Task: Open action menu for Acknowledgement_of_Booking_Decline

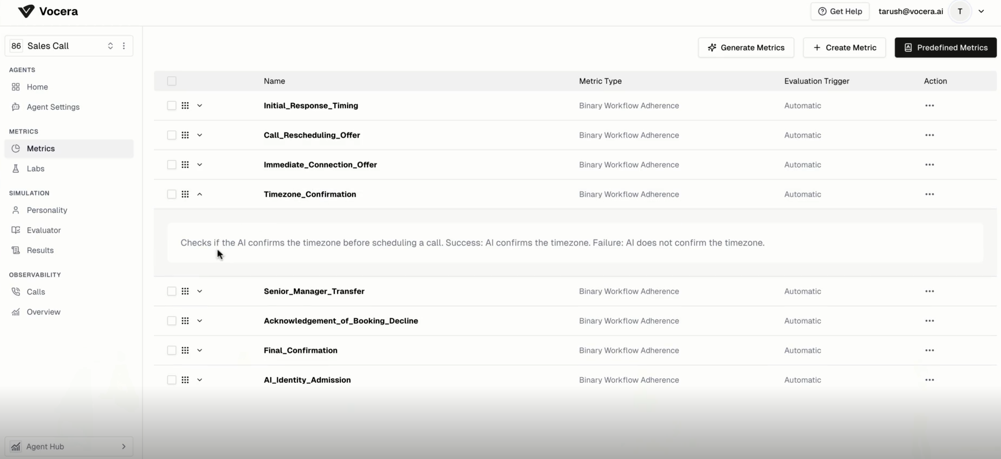Action: (929, 321)
